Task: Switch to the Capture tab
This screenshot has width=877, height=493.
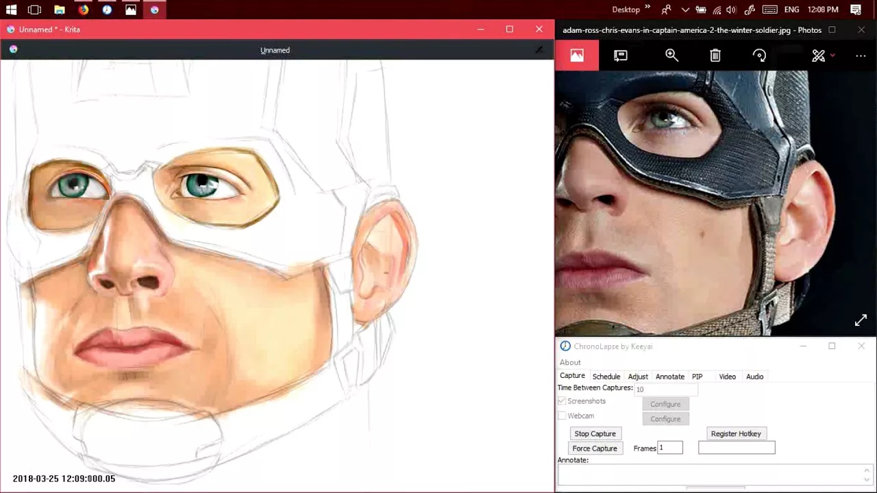Action: pos(572,376)
